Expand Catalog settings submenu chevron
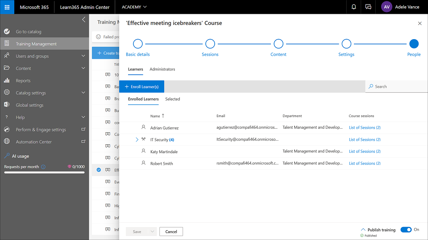This screenshot has width=428, height=240. (x=83, y=93)
